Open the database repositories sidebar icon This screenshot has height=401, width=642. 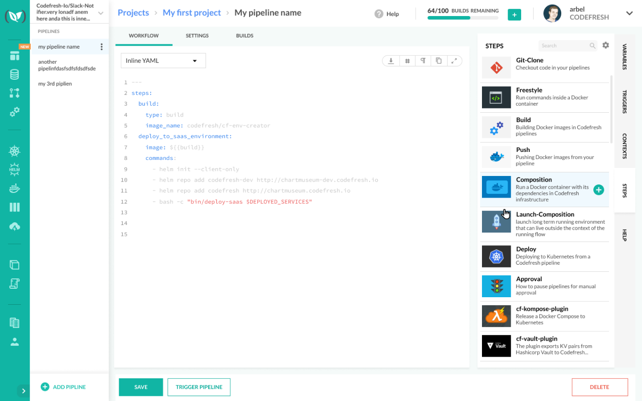coord(15,75)
